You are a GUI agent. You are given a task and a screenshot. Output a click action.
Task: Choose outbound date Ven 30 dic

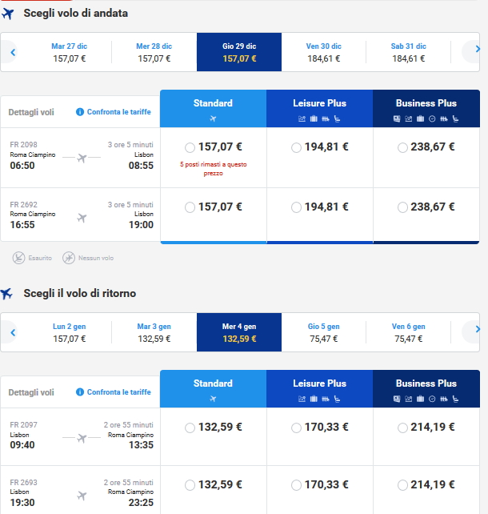point(323,52)
